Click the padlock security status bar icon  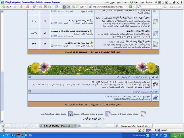(x=143, y=130)
